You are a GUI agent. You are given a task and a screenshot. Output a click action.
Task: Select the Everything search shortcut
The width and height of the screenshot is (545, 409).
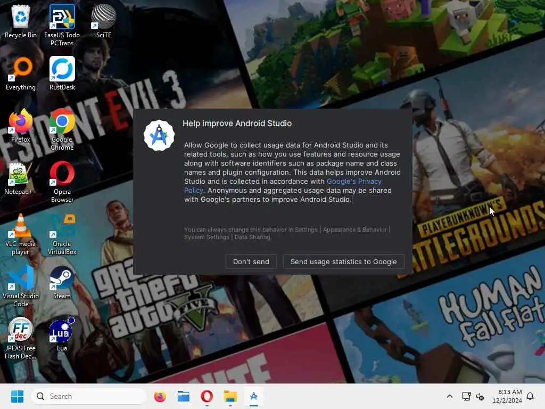(x=21, y=73)
